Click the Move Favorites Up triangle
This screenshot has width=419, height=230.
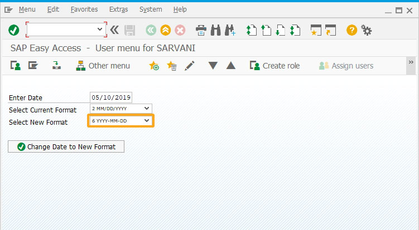231,65
